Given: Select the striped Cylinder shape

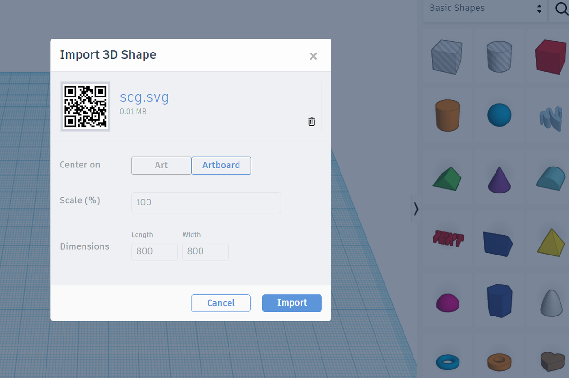Looking at the screenshot, I should click(499, 56).
